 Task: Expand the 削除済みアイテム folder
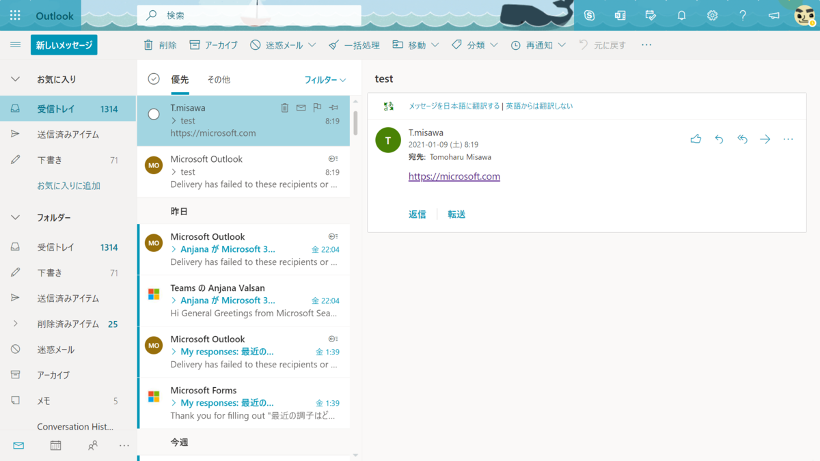[15, 324]
